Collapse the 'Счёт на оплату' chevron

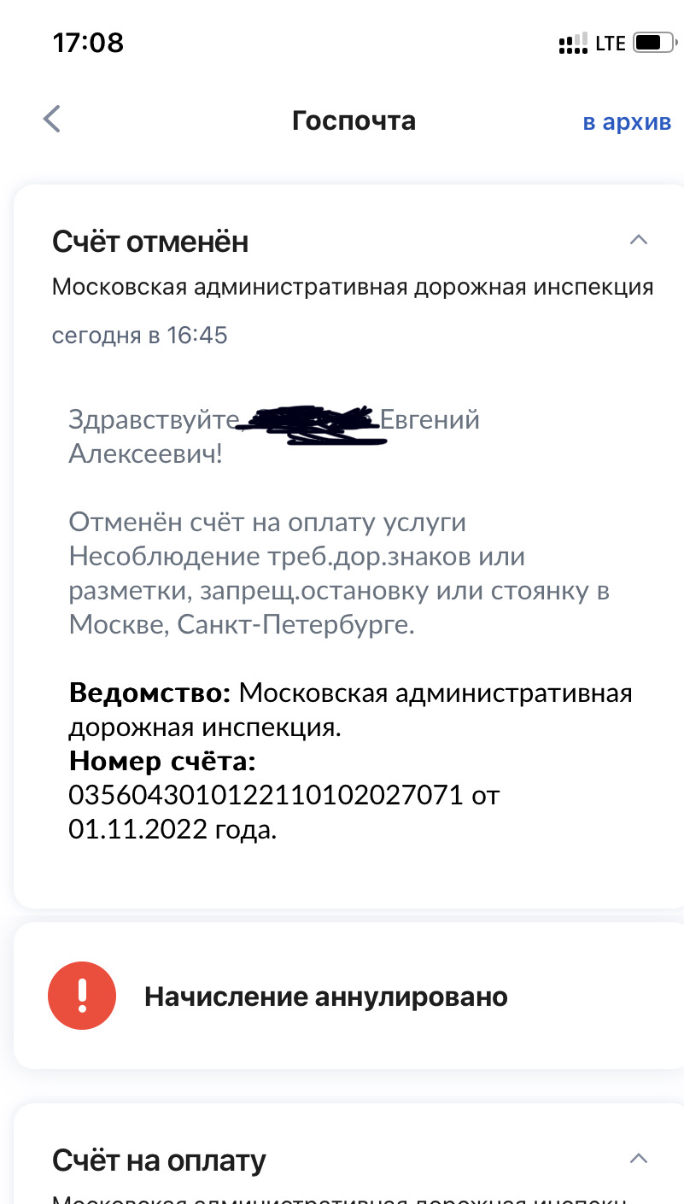tap(638, 1159)
